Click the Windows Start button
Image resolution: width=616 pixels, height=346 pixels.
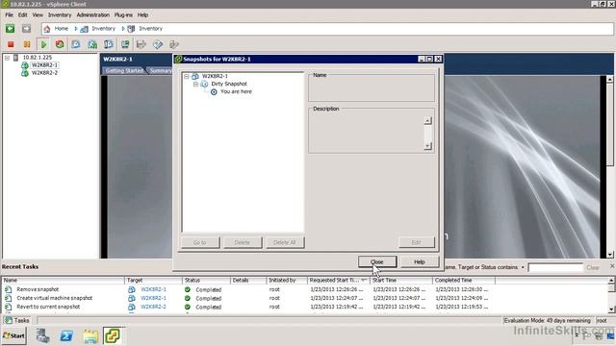click(x=14, y=335)
